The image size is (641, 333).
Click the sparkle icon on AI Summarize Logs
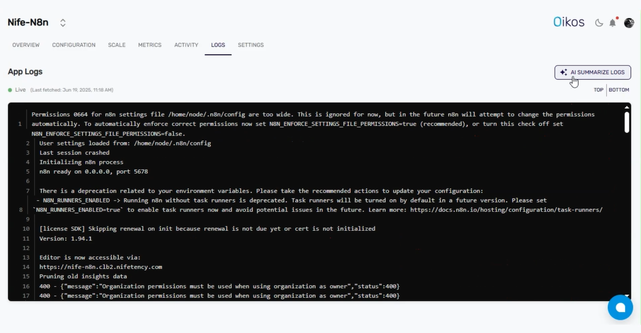[564, 72]
